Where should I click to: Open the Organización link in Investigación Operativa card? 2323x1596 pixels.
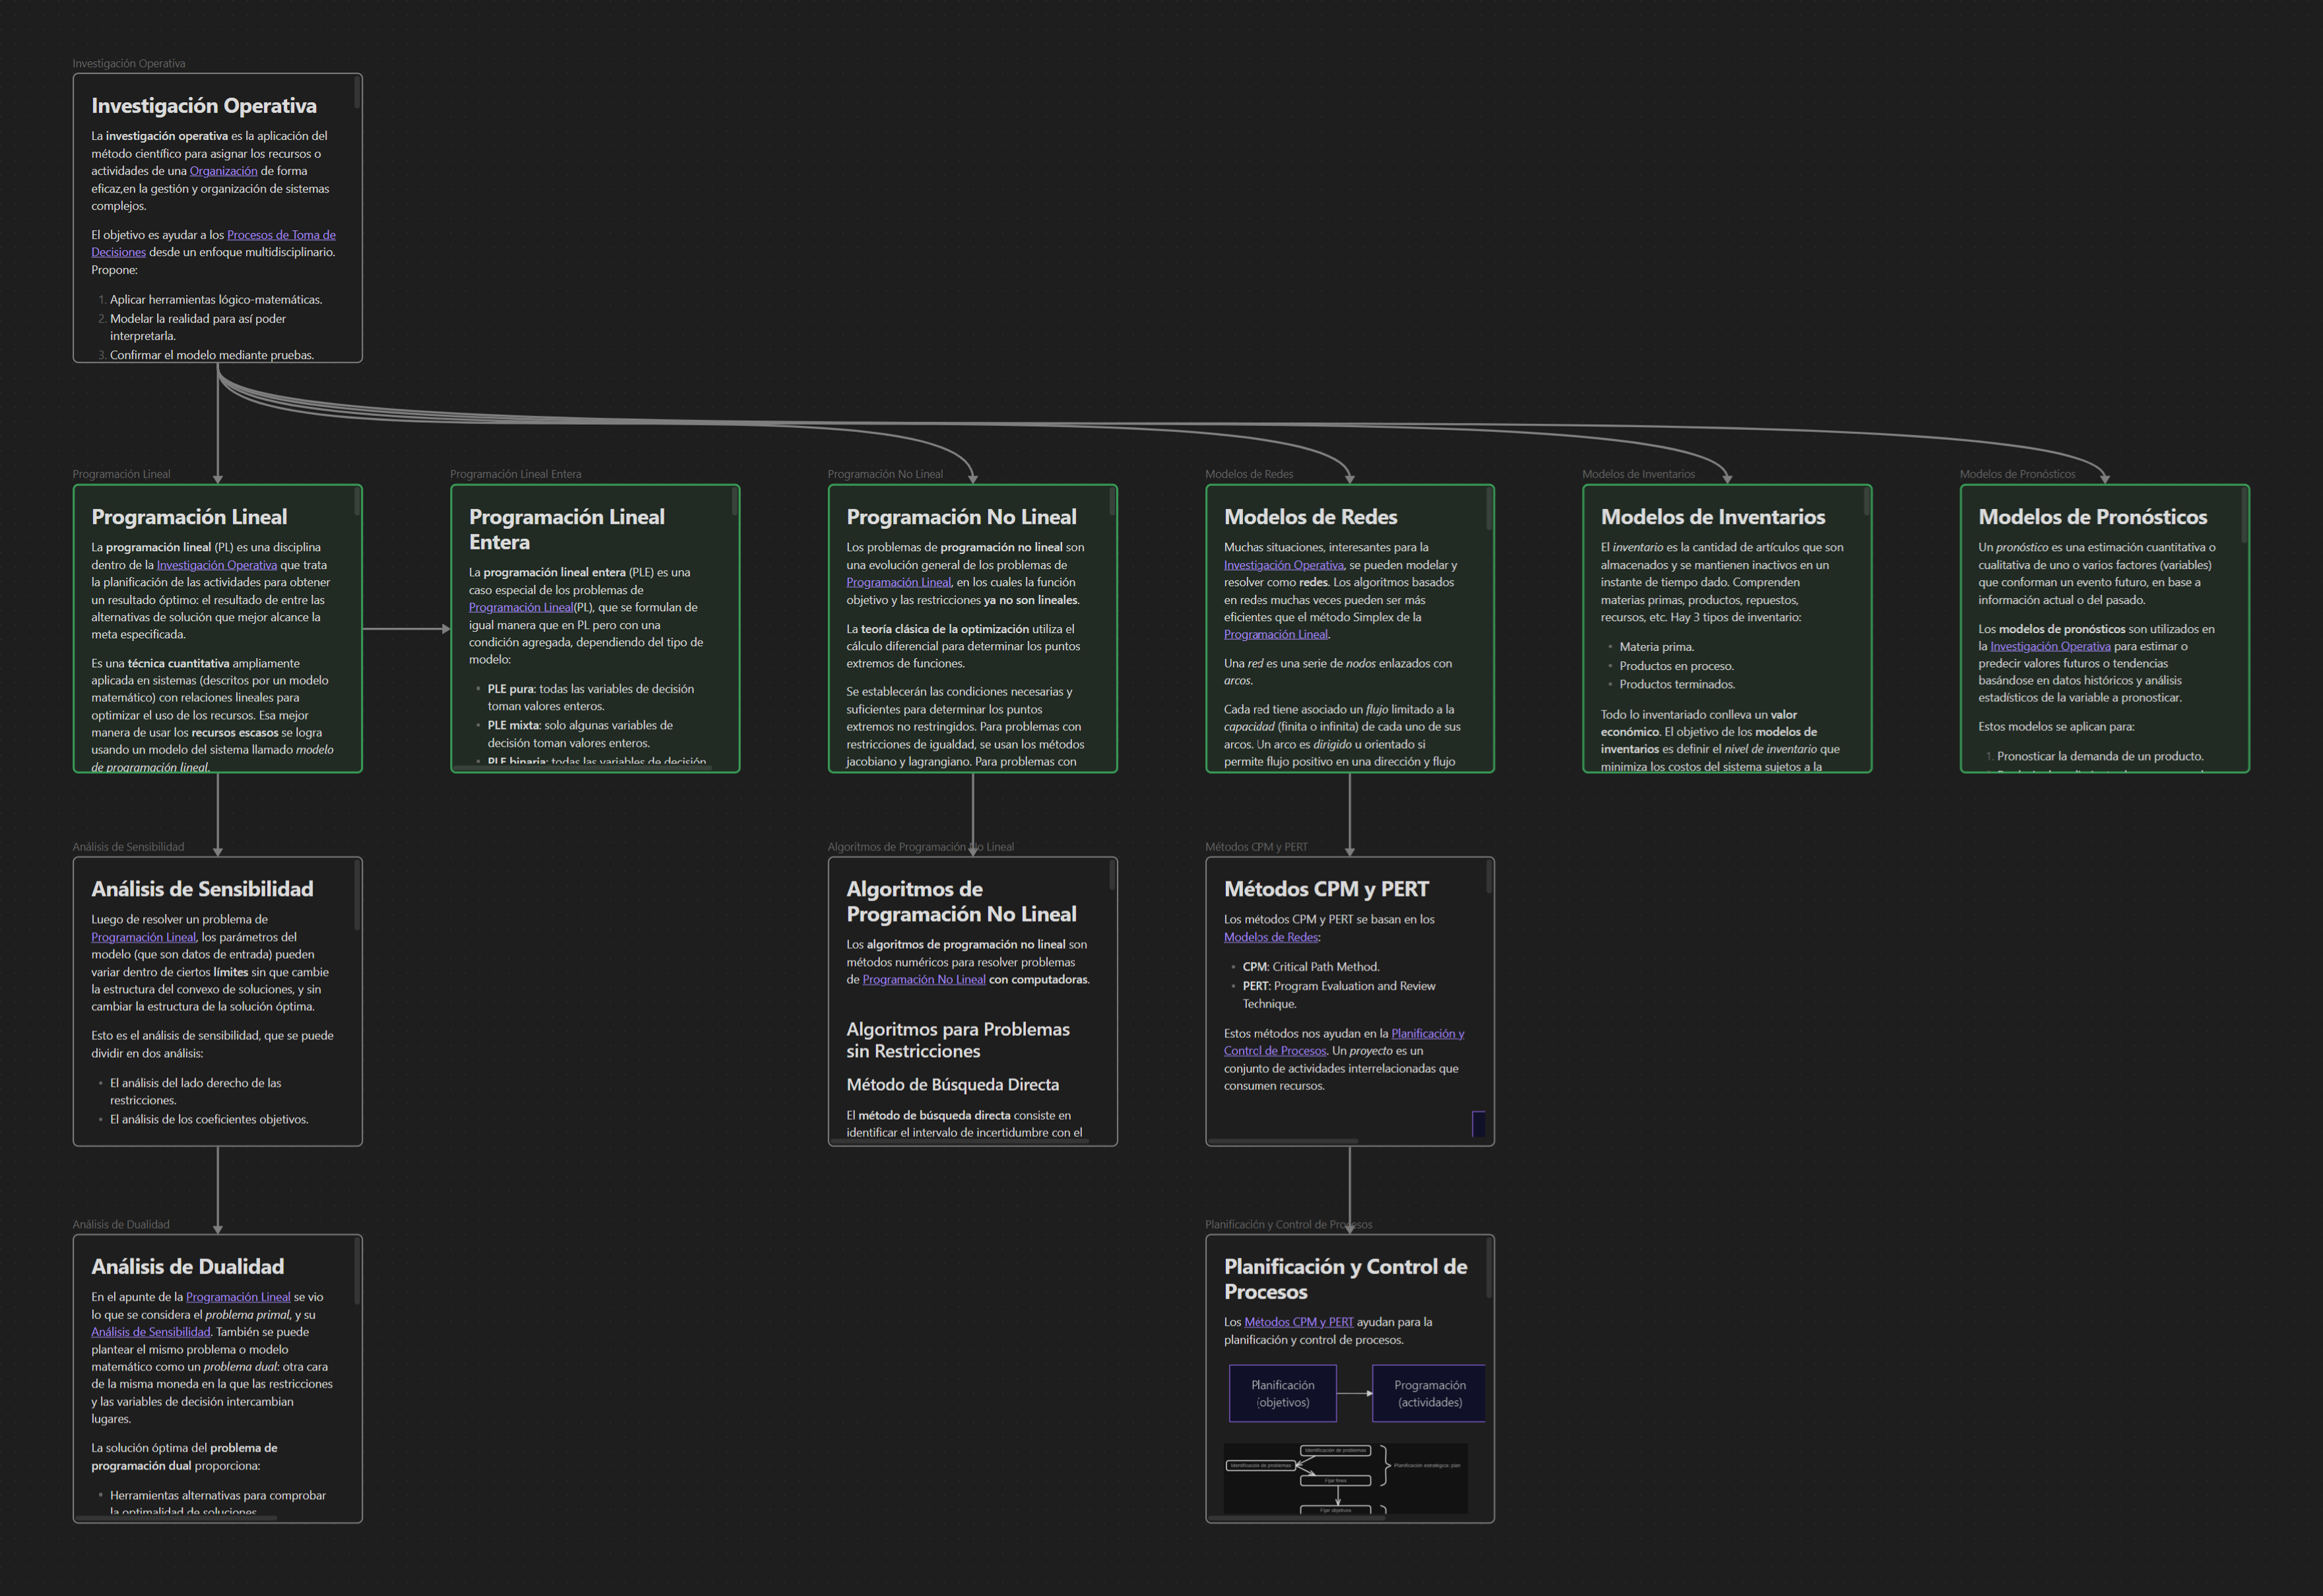(x=223, y=171)
